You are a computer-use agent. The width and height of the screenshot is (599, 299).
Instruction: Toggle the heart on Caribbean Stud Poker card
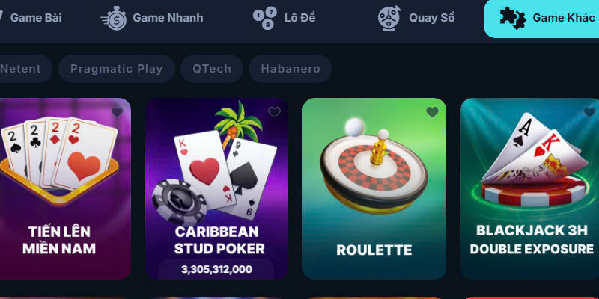click(274, 111)
